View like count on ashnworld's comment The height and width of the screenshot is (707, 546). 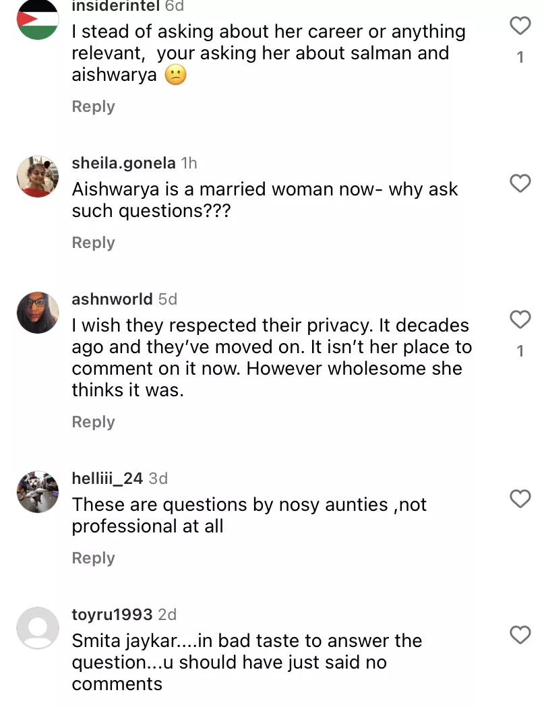(x=520, y=351)
